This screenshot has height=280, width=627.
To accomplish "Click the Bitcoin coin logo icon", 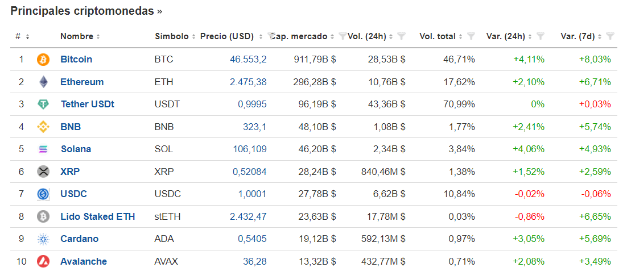I will [43, 59].
